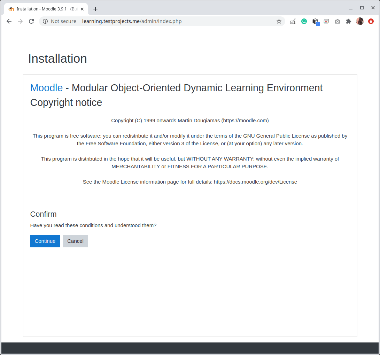Click the cast/tab extension icon

(x=326, y=22)
